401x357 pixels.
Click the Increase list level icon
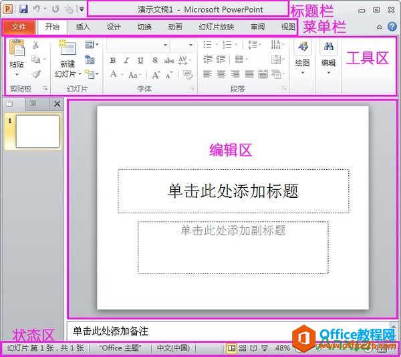point(221,59)
